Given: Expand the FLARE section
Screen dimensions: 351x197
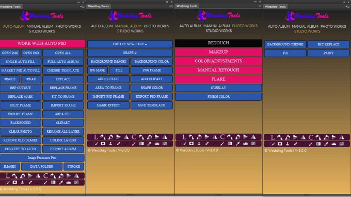Looking at the screenshot, I should tap(218, 79).
